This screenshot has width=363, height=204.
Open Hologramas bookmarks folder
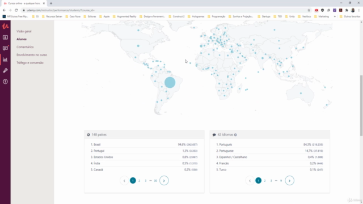[x=196, y=16]
